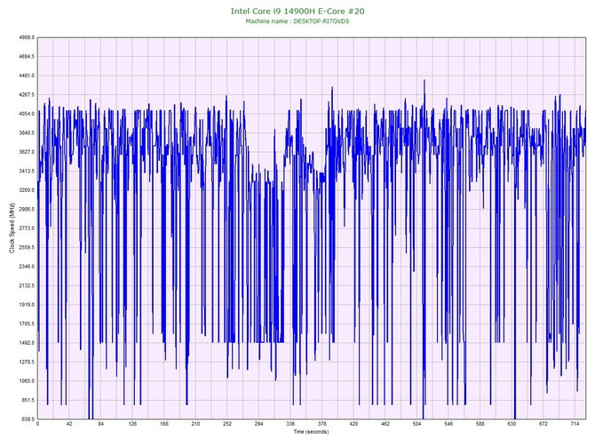Click the 4908.0 y-axis label
Viewport: 595px width, 447px height.
[27, 37]
